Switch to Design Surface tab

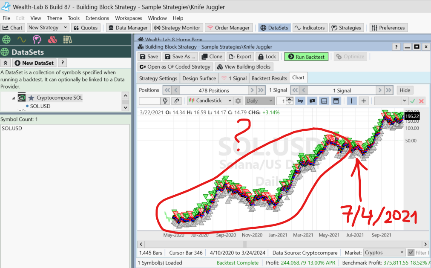199,78
